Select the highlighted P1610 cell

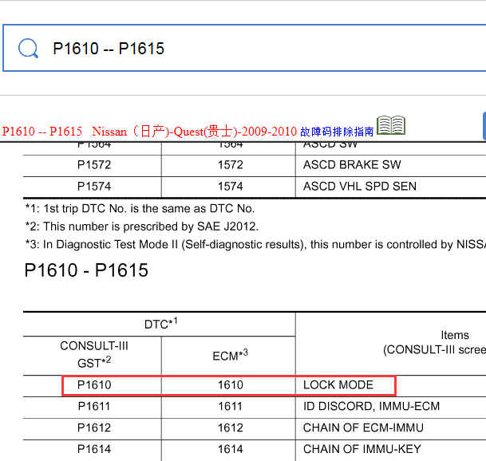point(94,385)
